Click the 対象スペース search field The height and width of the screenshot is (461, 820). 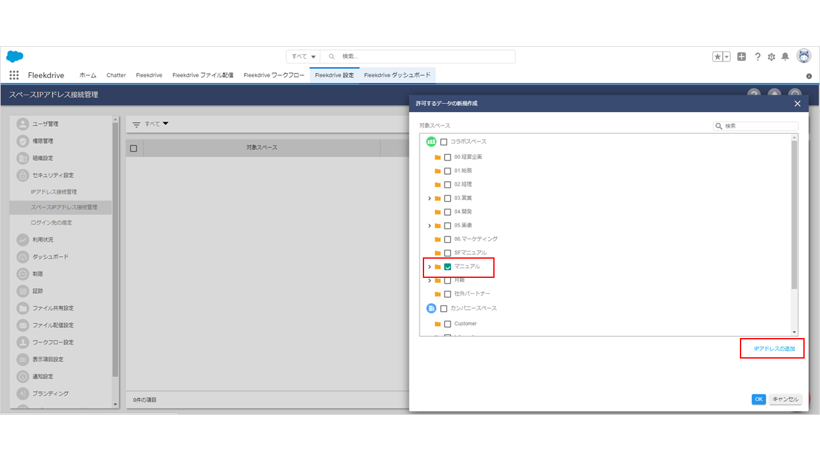click(x=760, y=126)
